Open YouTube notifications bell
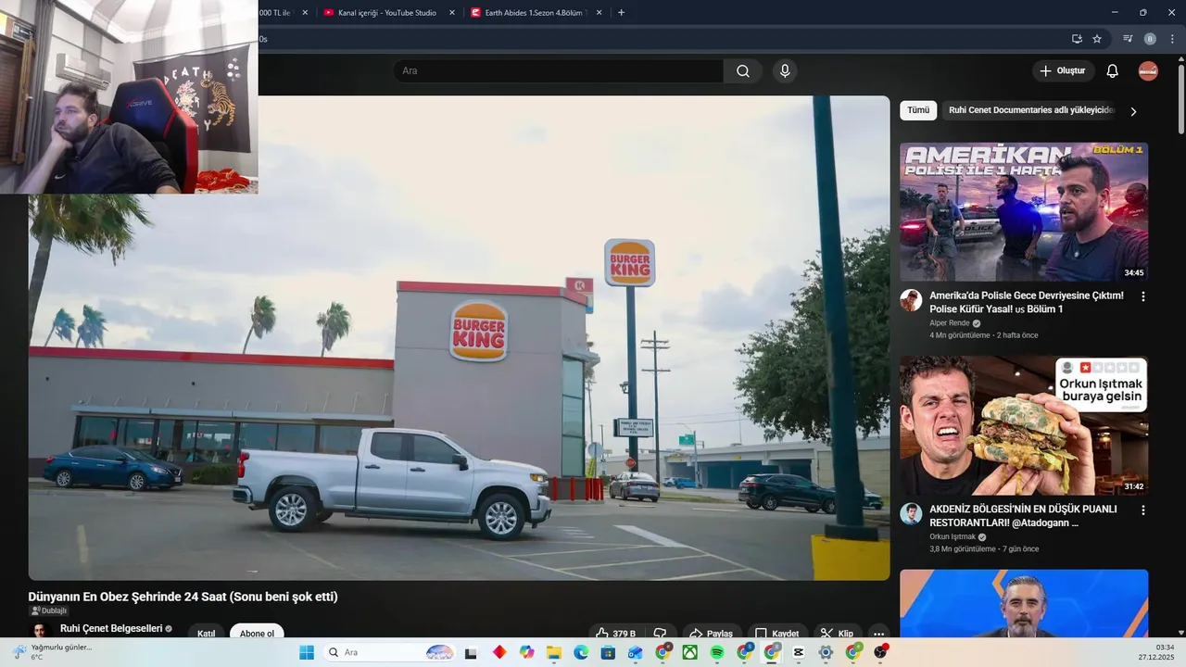Image resolution: width=1186 pixels, height=667 pixels. pyautogui.click(x=1113, y=71)
